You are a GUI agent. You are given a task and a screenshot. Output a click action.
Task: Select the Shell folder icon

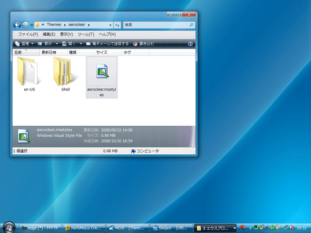coord(66,71)
